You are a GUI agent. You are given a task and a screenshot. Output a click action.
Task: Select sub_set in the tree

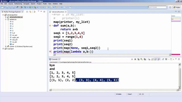click(15, 40)
